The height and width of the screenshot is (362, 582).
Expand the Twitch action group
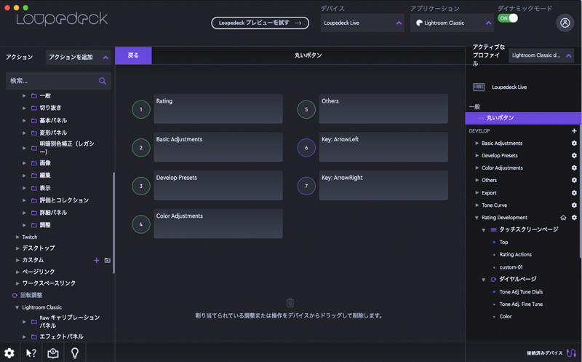(17, 237)
